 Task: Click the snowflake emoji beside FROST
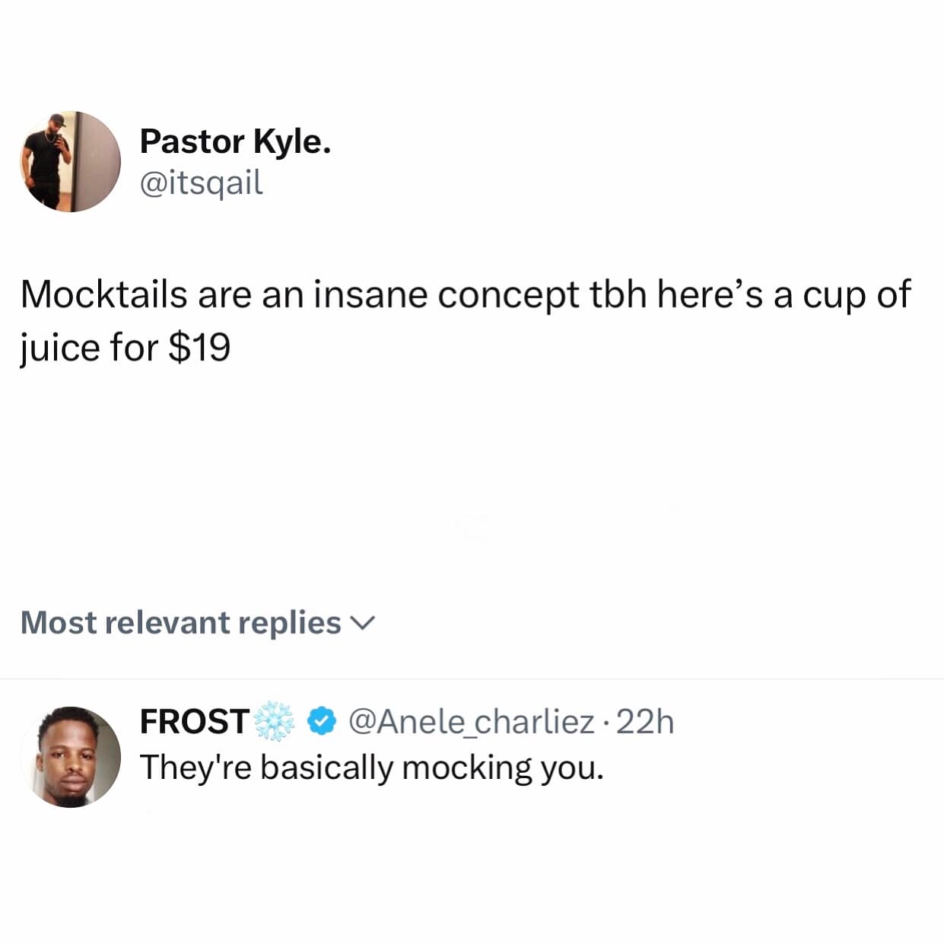pos(274,721)
